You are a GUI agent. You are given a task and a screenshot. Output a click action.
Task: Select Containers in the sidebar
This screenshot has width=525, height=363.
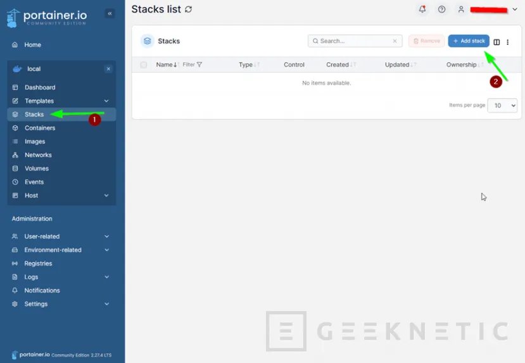39,128
